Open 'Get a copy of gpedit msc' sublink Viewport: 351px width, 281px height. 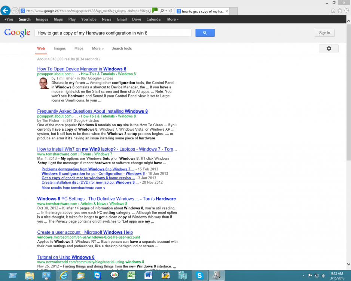click(x=88, y=178)
